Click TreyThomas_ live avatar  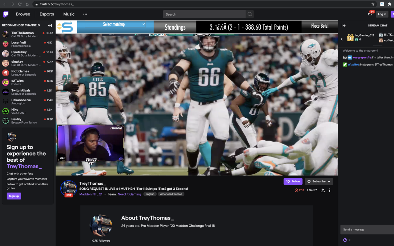click(x=68, y=188)
